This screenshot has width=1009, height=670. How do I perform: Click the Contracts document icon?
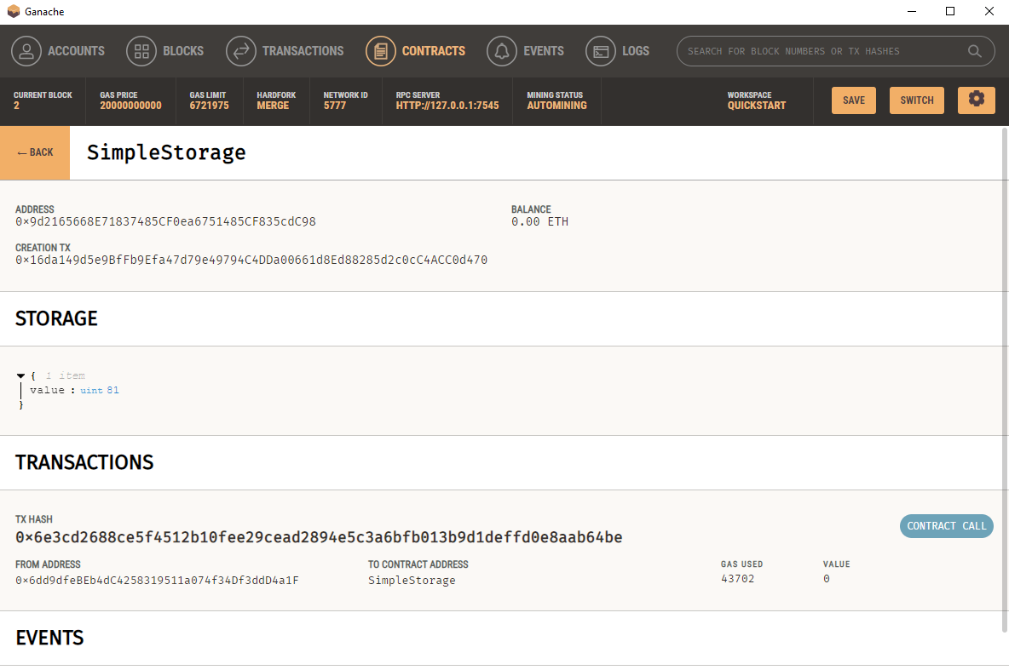pyautogui.click(x=381, y=51)
